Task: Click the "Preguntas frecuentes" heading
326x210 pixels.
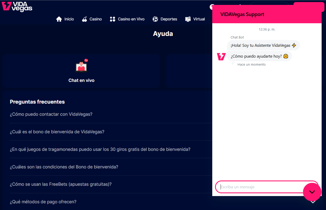Action: [x=37, y=102]
